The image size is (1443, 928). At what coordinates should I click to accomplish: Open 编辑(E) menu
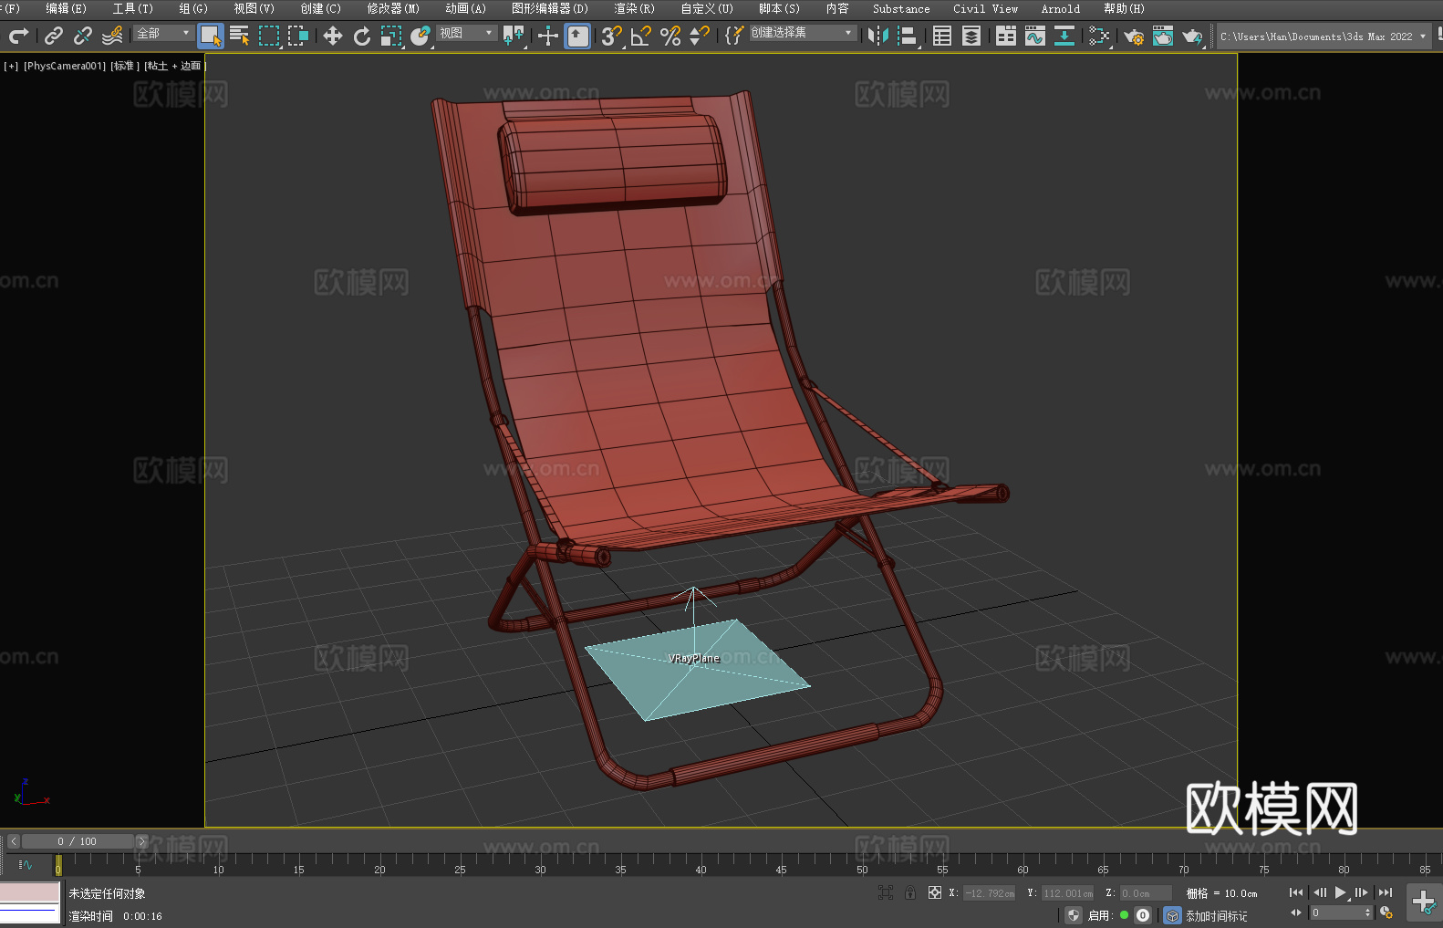(x=66, y=8)
